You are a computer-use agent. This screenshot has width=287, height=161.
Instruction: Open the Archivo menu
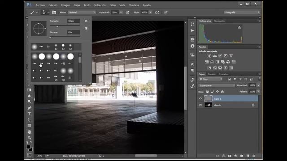tap(40, 5)
